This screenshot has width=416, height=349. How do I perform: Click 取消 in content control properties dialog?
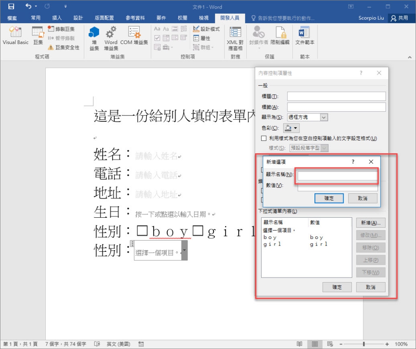[x=371, y=287]
